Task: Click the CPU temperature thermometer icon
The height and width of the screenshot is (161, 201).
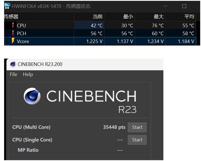Action: click(x=13, y=25)
